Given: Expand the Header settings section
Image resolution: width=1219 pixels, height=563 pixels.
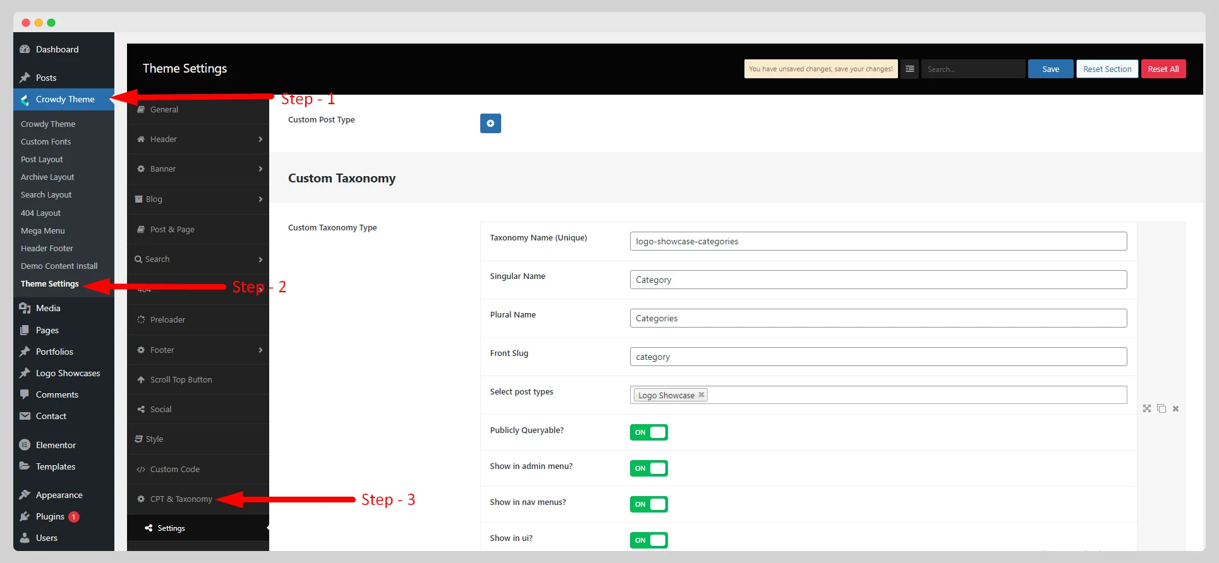Looking at the screenshot, I should point(198,139).
